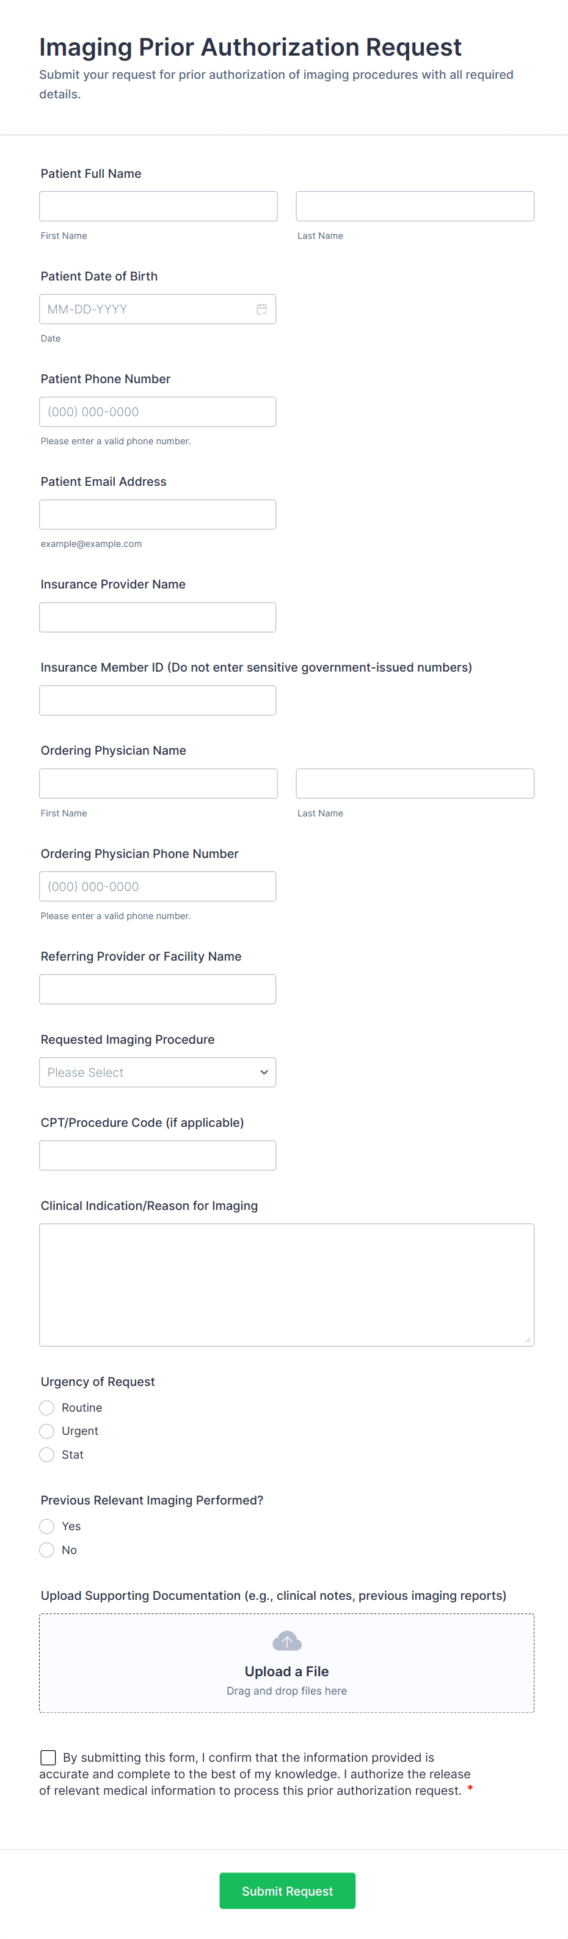Image resolution: width=568 pixels, height=1939 pixels.
Task: Click the CPT/Procedure Code input
Action: (157, 1155)
